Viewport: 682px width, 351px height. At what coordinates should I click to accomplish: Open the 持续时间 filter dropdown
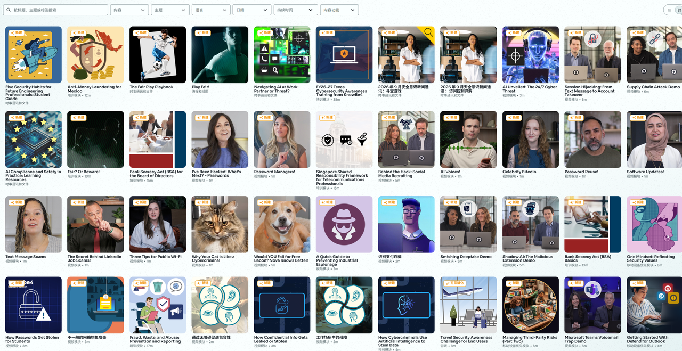[x=296, y=10]
